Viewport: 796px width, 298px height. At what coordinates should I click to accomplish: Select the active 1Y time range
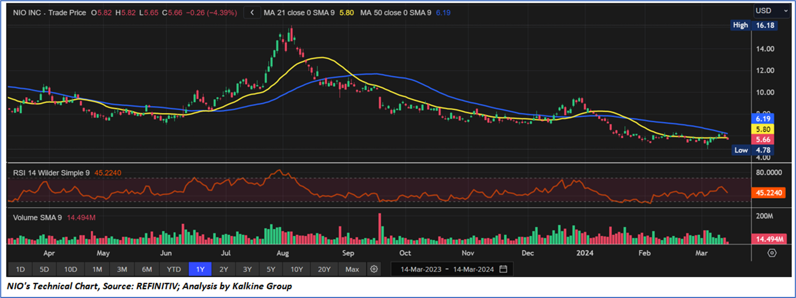(x=200, y=269)
